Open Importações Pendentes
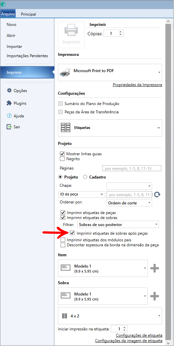179x349 pixels. [x=27, y=56]
